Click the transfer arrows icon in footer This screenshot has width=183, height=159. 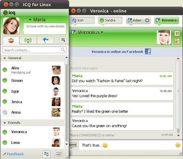pyautogui.click(x=59, y=154)
